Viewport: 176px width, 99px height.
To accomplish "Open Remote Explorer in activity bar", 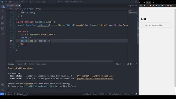I will tap(3, 29).
